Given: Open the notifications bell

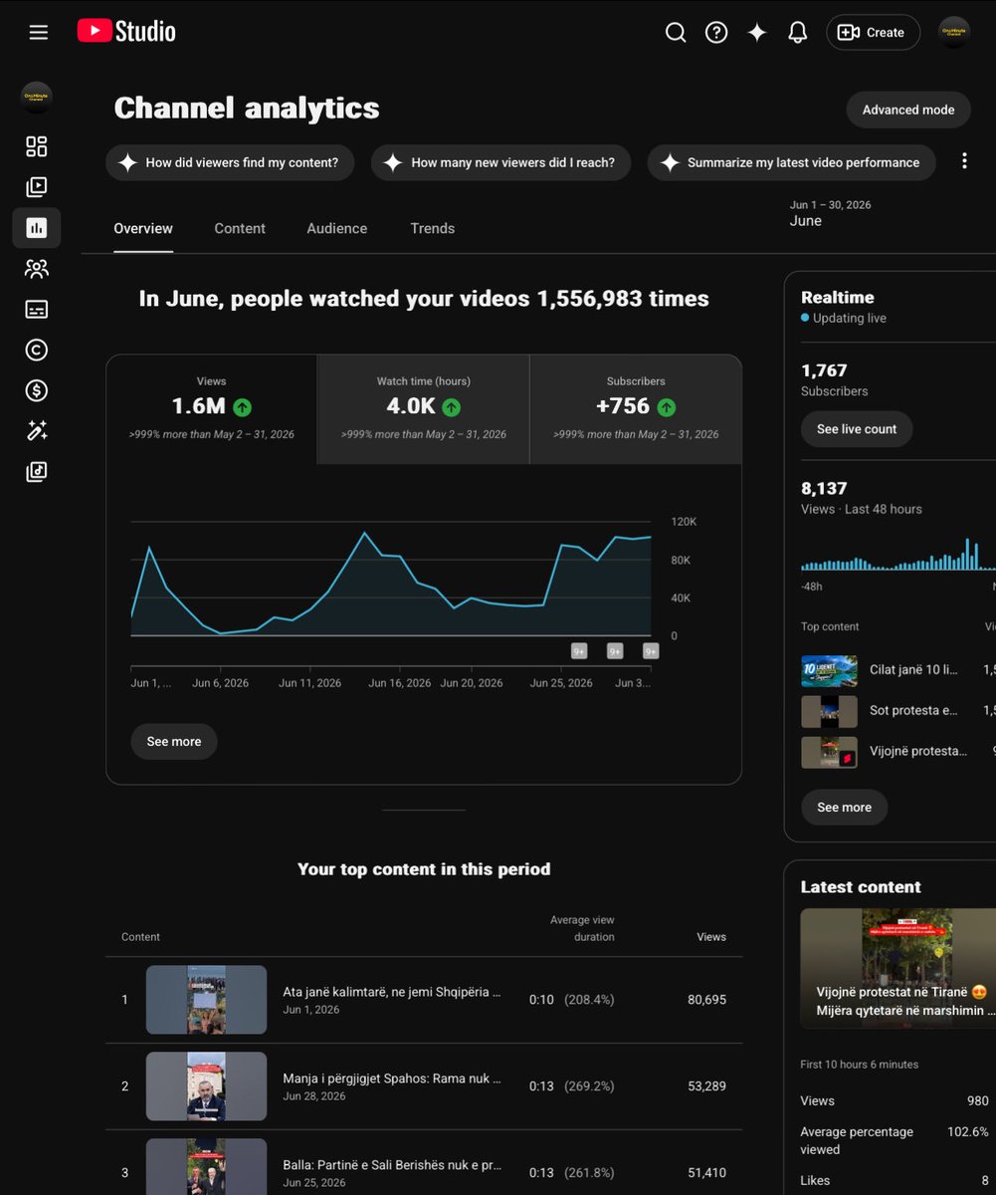Looking at the screenshot, I should 797,33.
